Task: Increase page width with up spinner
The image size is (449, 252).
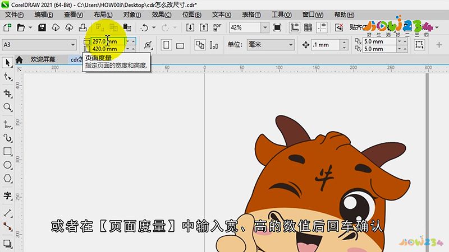Action: pyautogui.click(x=133, y=41)
